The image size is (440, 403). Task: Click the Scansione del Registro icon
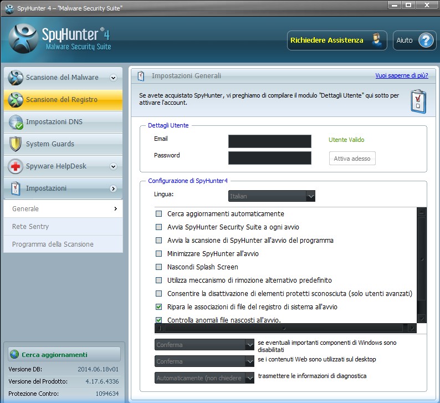16,100
